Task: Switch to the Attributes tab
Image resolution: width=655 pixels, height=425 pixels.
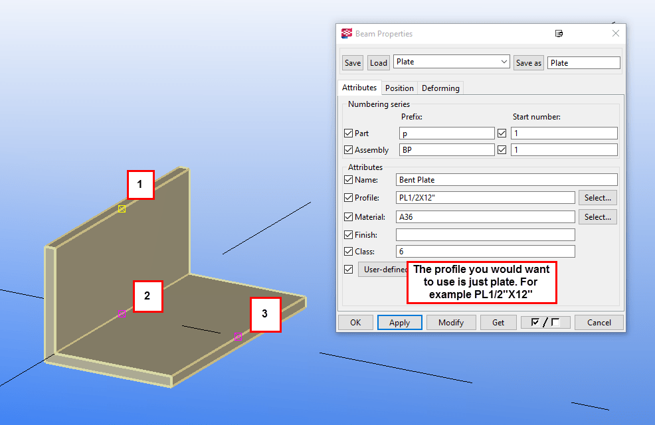Action: tap(359, 87)
